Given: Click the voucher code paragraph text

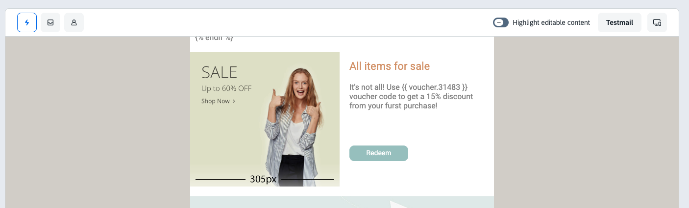Looking at the screenshot, I should pyautogui.click(x=411, y=96).
